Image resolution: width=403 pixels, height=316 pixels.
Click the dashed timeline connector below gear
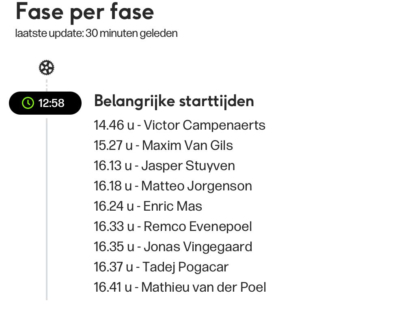[x=47, y=85]
